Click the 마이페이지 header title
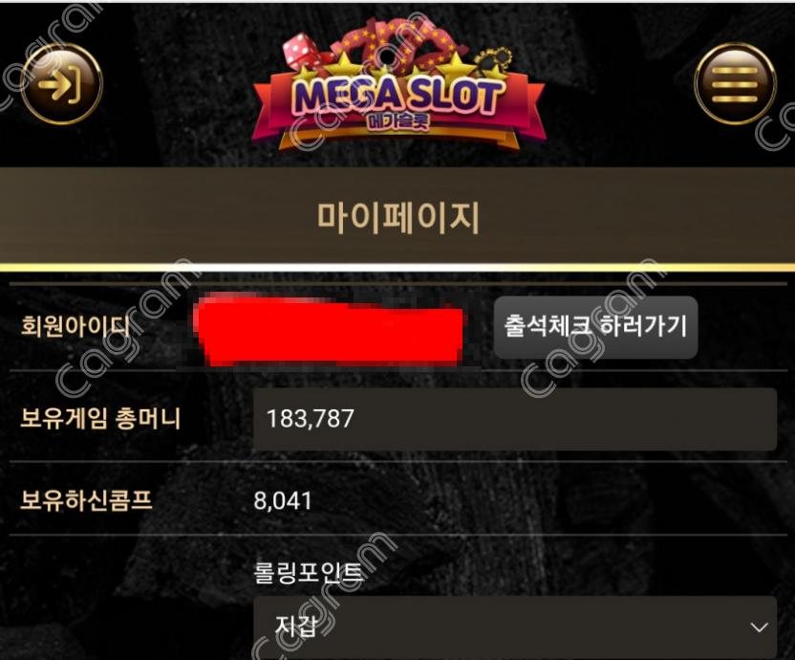 point(398,218)
